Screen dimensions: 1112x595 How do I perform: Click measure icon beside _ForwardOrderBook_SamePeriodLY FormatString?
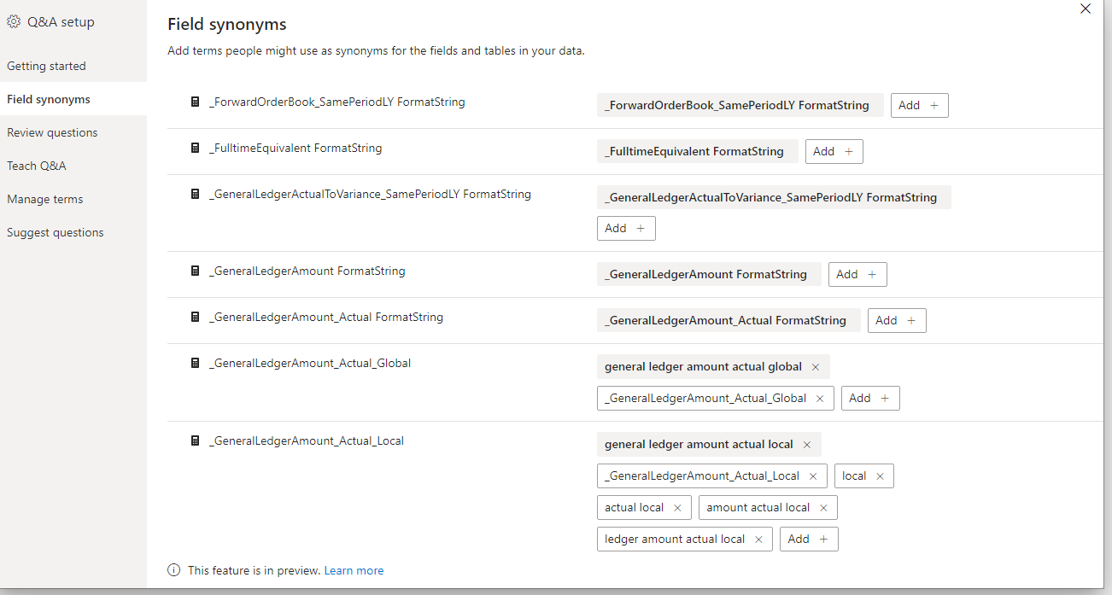click(195, 102)
